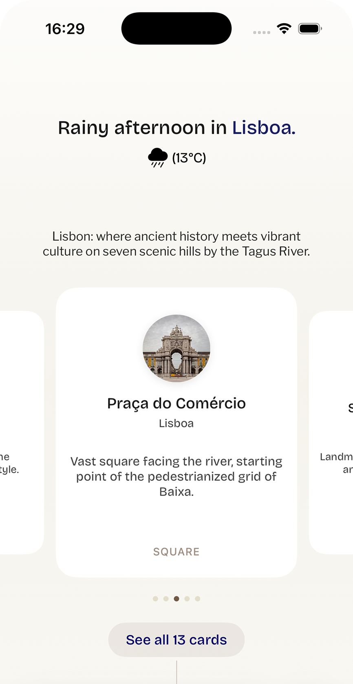Tap the Wi-Fi status icon
This screenshot has width=353, height=684.
tap(284, 29)
